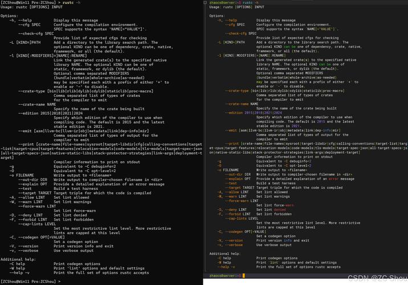Click '--explain OPT' in right terminal
408x285 pixels.
pos(238,179)
